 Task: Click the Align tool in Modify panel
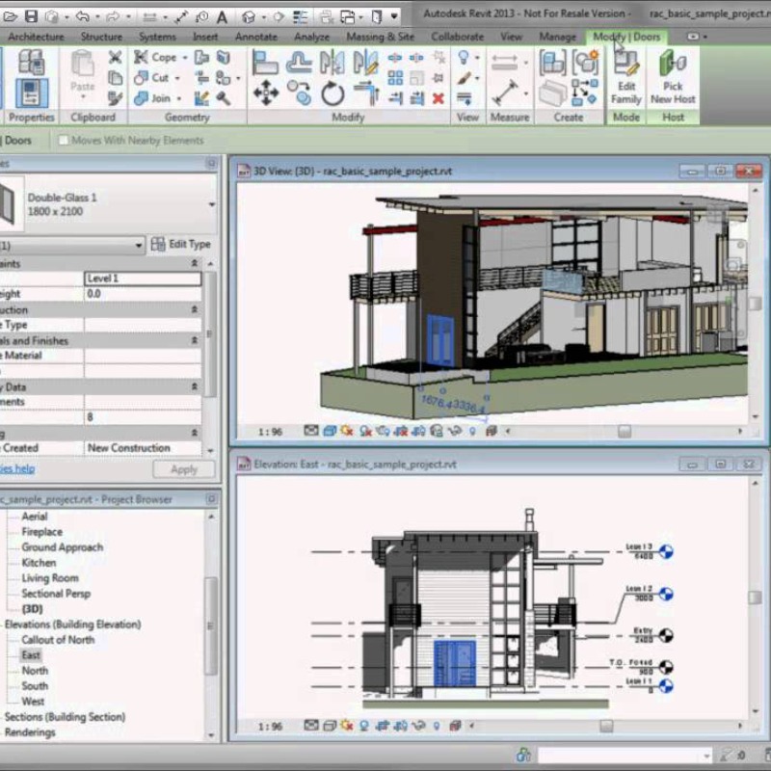(266, 63)
